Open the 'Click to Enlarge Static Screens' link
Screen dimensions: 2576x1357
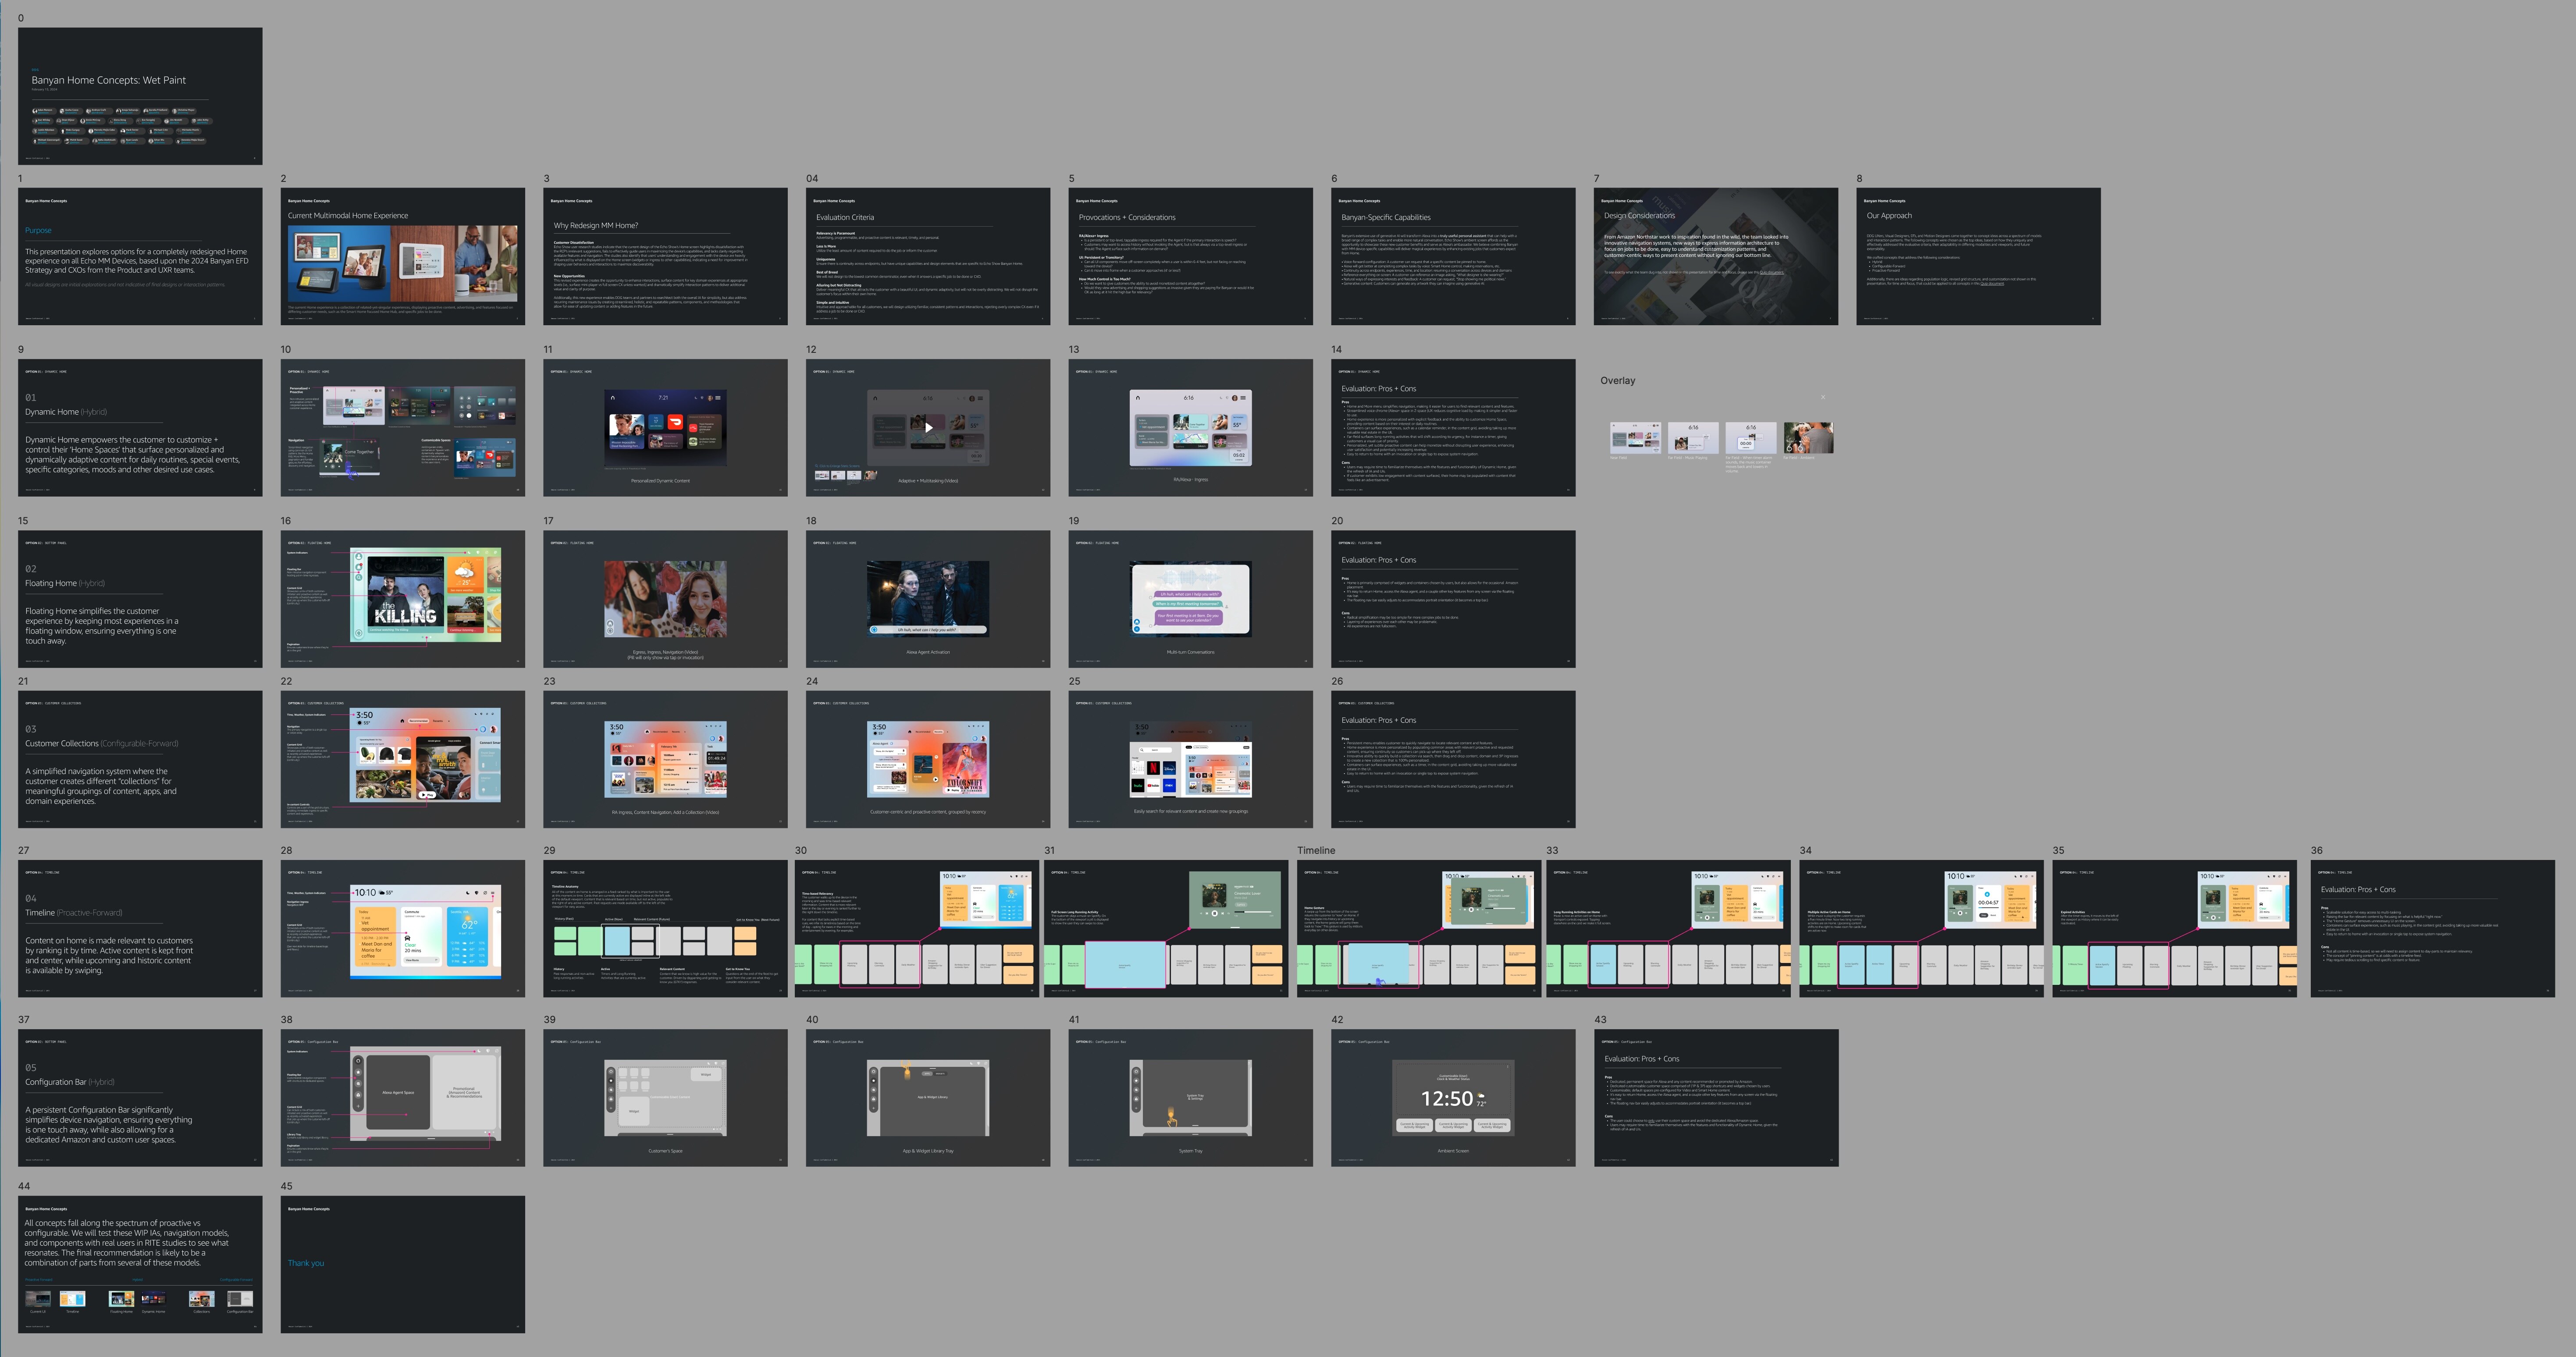pos(839,466)
